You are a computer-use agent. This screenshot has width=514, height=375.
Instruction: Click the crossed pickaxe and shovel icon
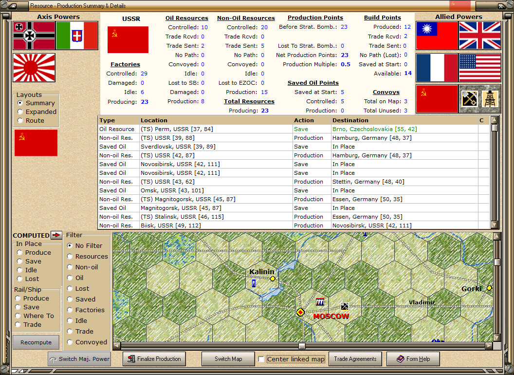tap(469, 99)
